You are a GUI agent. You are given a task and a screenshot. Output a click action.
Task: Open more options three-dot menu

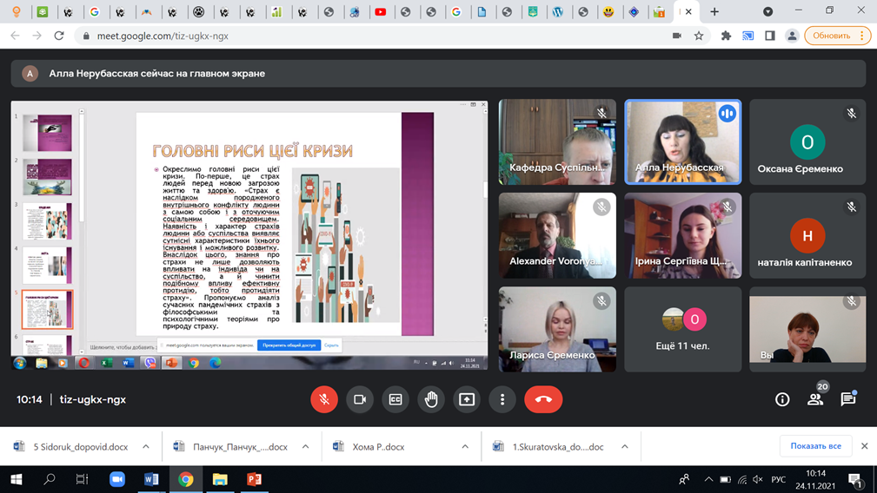click(502, 399)
